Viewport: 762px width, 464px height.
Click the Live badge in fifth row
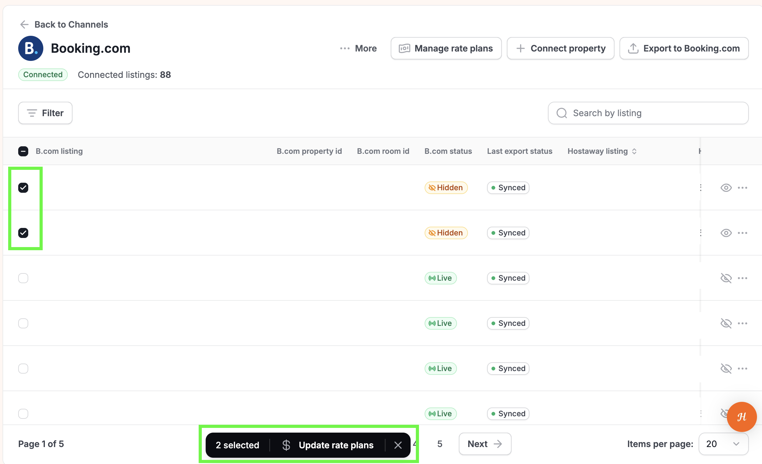(x=441, y=369)
